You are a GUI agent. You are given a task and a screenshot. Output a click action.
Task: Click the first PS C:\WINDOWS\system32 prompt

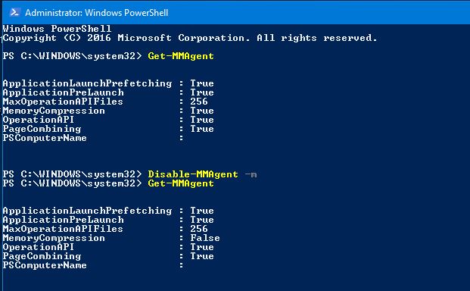72,56
